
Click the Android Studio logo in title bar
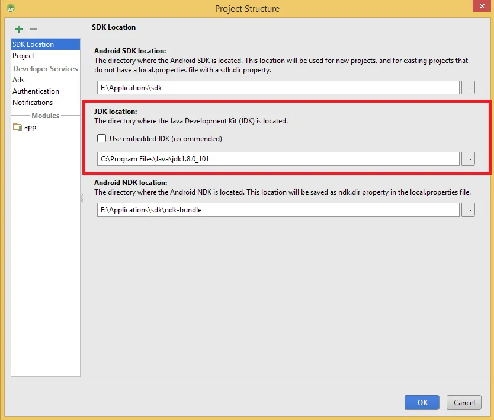click(x=11, y=8)
